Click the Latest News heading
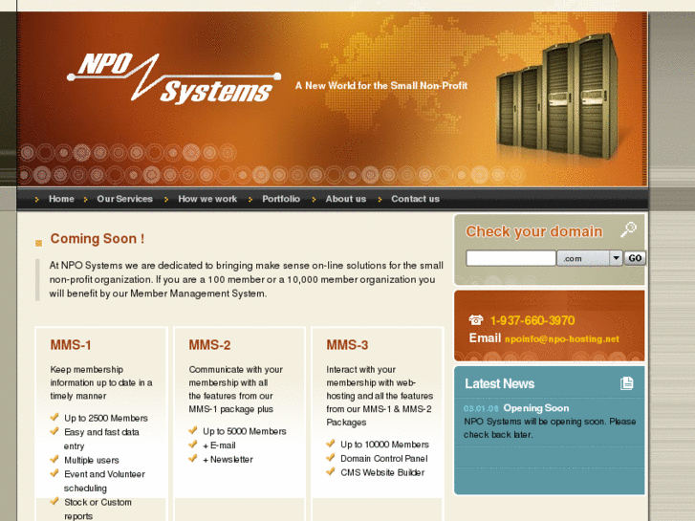The width and height of the screenshot is (695, 521). pos(500,383)
